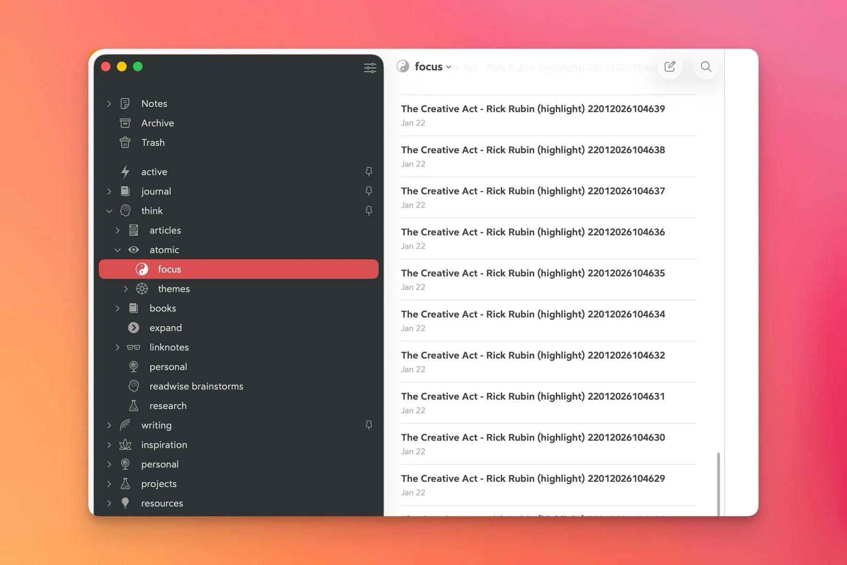Click the flask icon for research
The height and width of the screenshot is (565, 847).
tap(134, 405)
